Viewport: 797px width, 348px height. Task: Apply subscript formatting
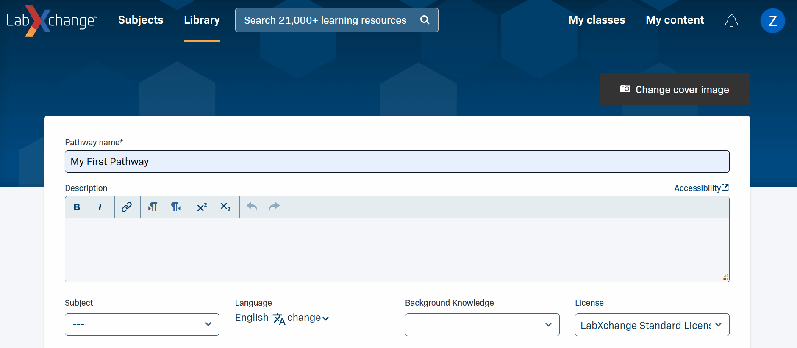point(225,207)
